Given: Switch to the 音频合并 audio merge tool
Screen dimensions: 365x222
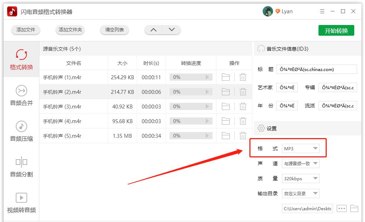Looking at the screenshot, I should pos(21,96).
